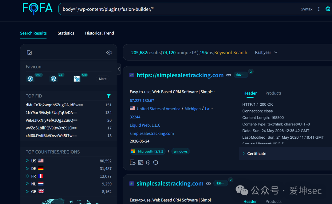View page source code icon in first result
The image size is (332, 204).
[x=140, y=162]
